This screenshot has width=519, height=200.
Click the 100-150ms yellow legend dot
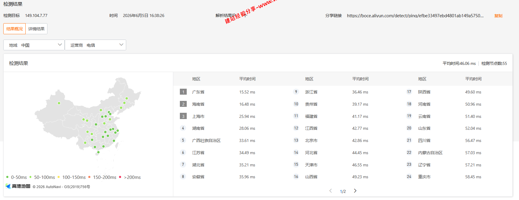click(59, 177)
